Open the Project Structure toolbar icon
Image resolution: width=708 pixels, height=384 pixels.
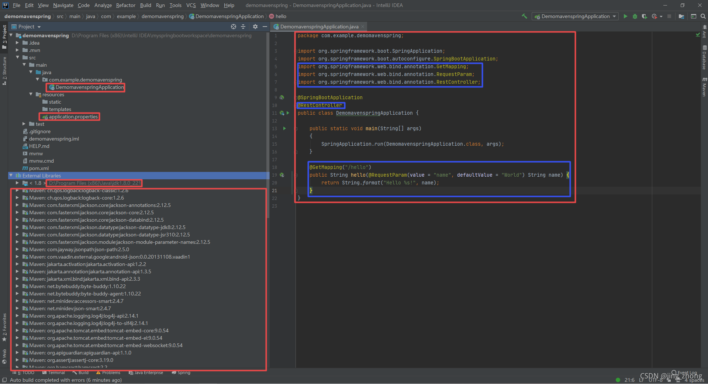coord(681,16)
